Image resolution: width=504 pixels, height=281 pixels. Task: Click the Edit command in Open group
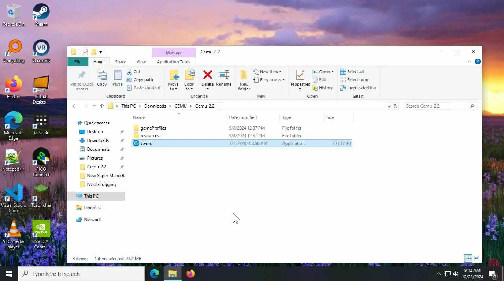[x=319, y=80]
